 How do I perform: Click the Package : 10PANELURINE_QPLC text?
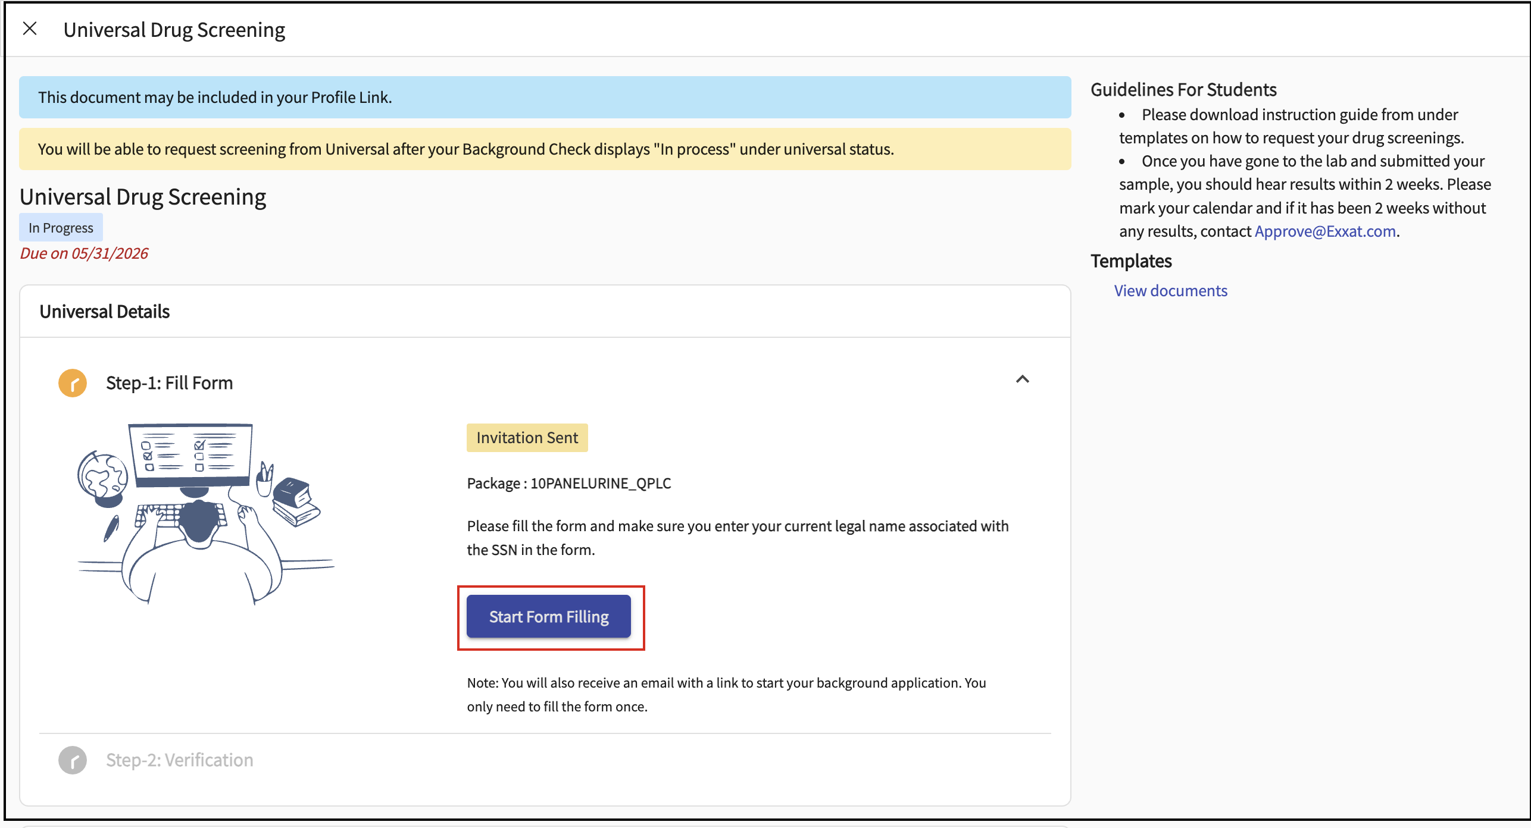[x=568, y=483]
